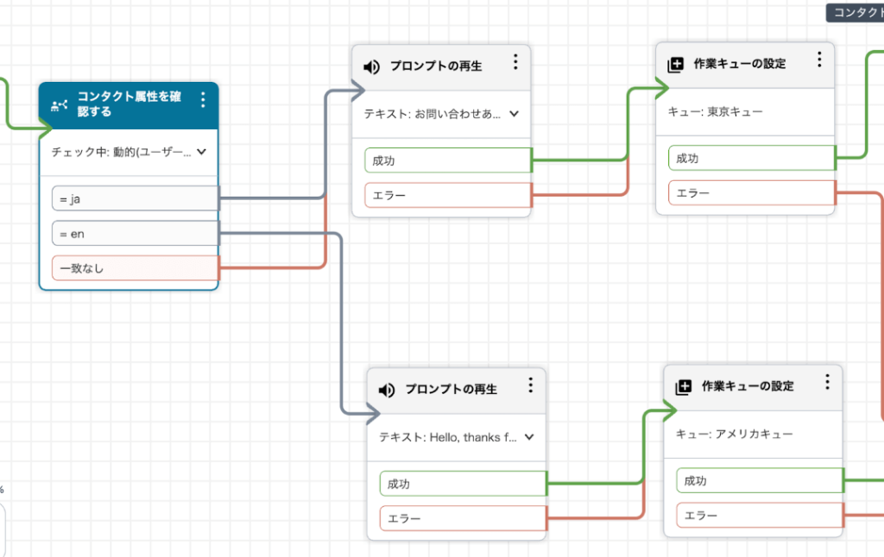Click queue icon on the アメリカキュー block

pos(683,387)
